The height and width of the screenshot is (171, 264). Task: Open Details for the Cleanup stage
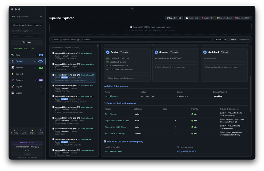(174, 52)
